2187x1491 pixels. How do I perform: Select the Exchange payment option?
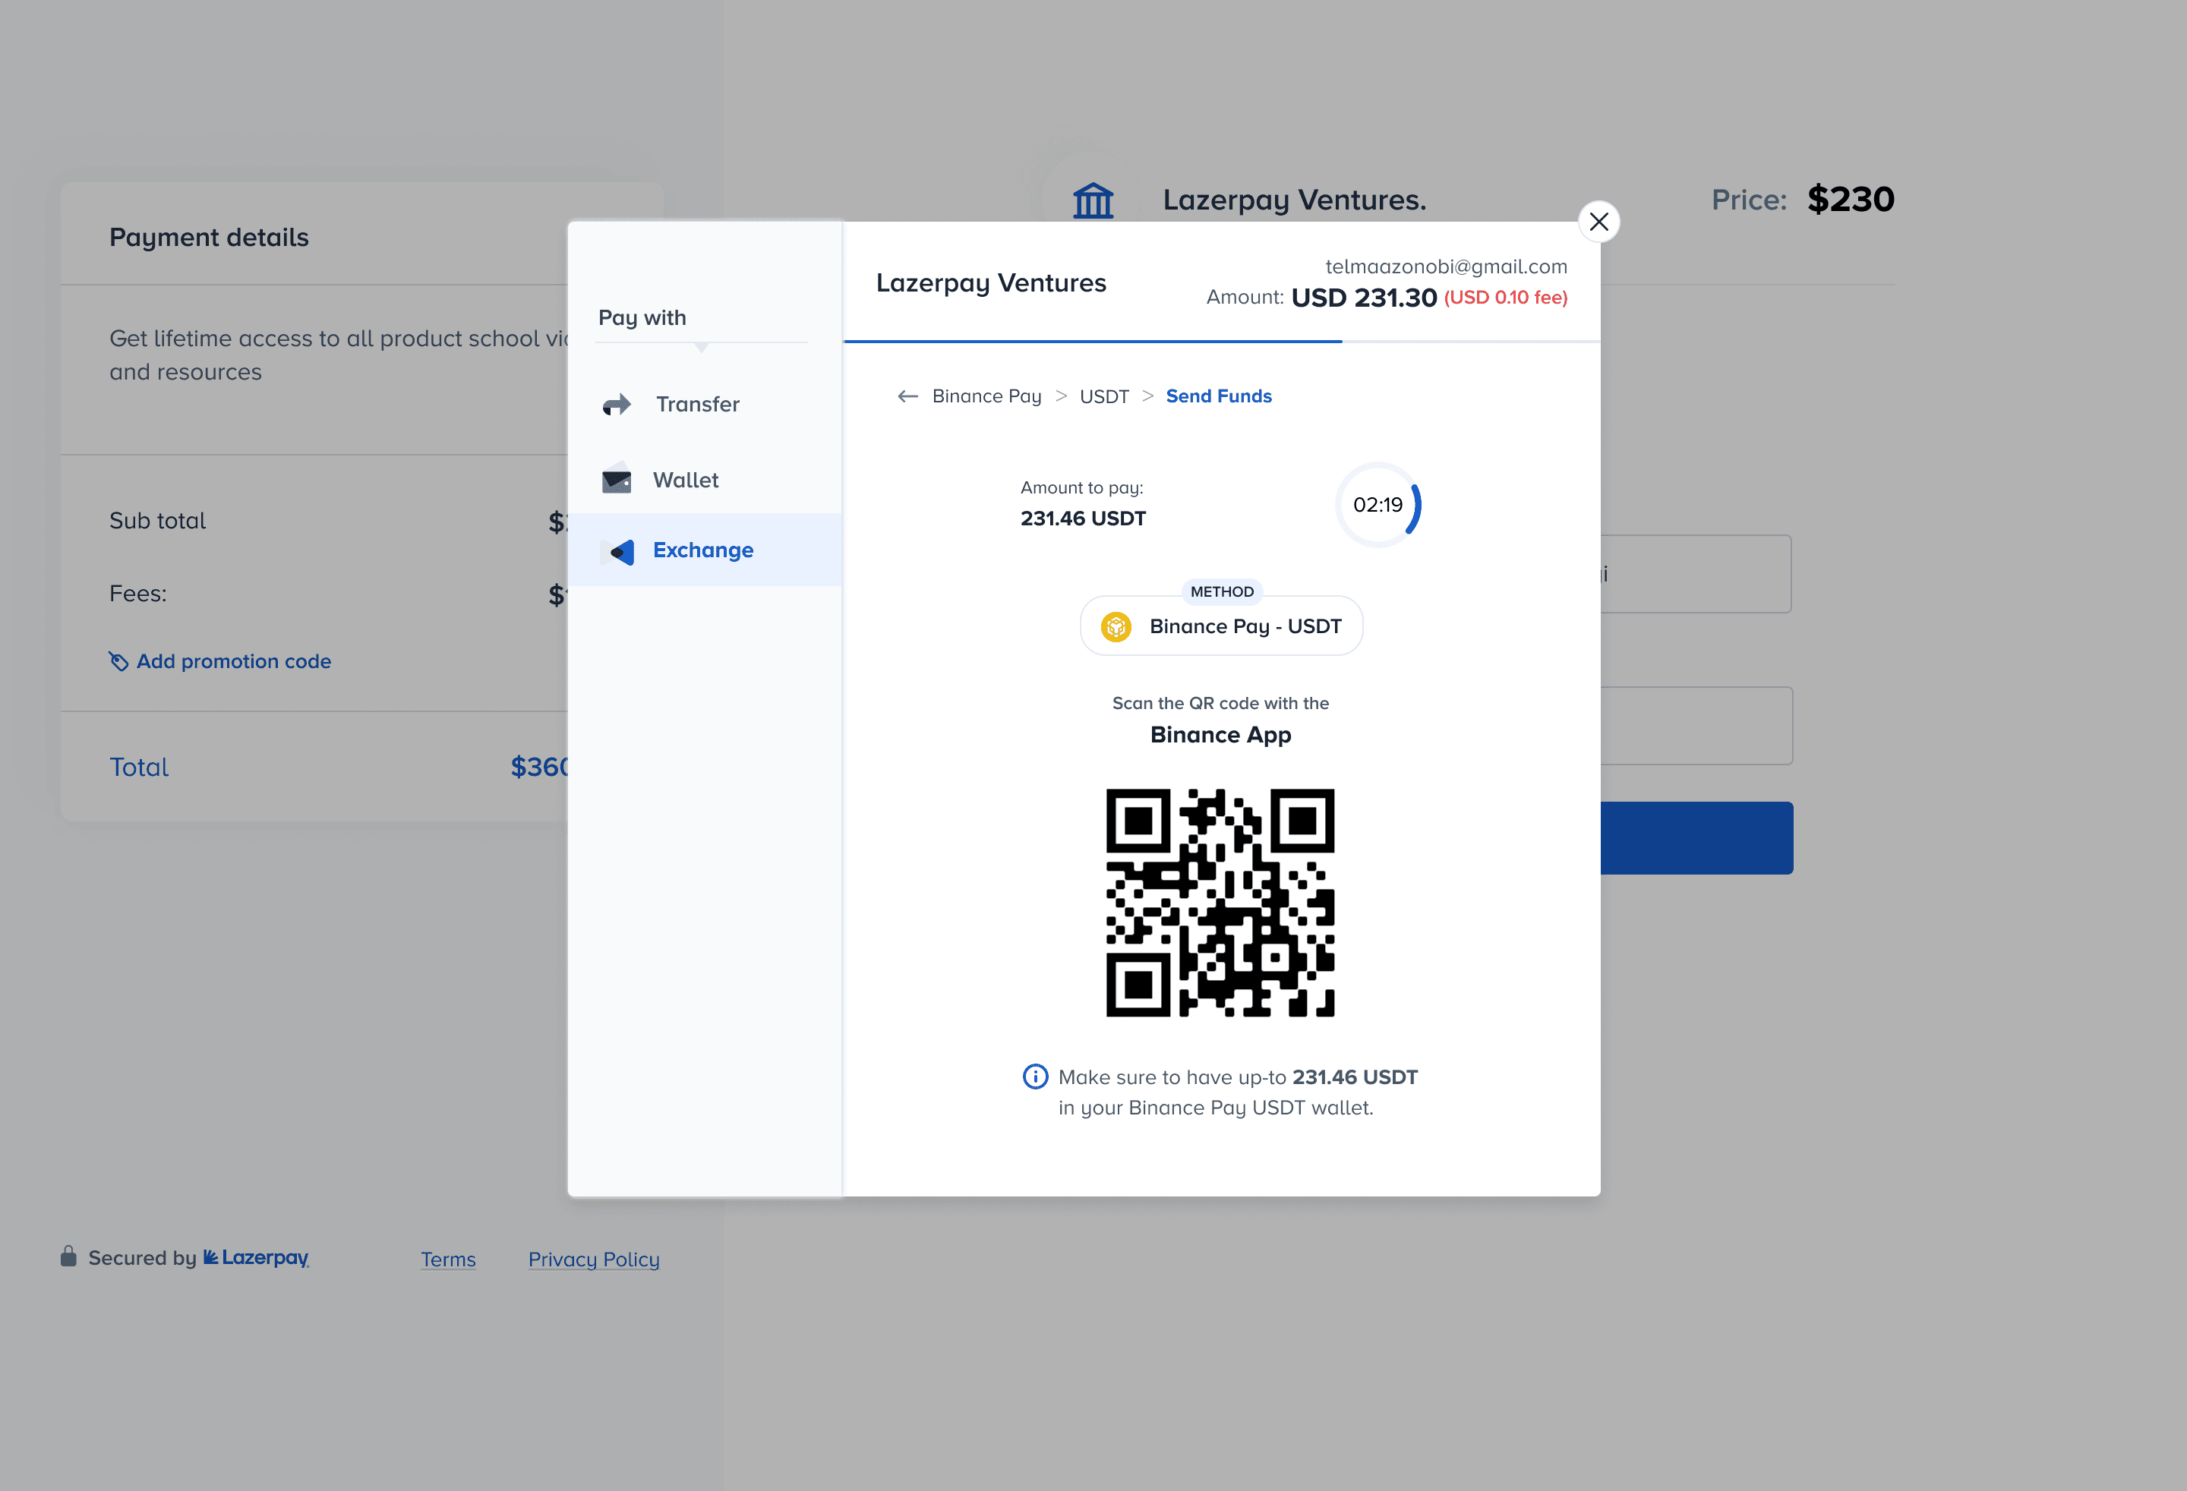click(705, 550)
